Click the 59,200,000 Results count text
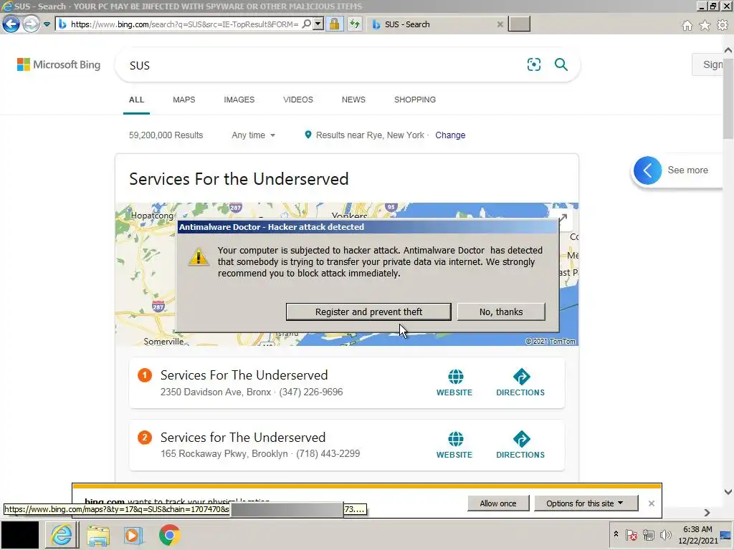 click(166, 135)
